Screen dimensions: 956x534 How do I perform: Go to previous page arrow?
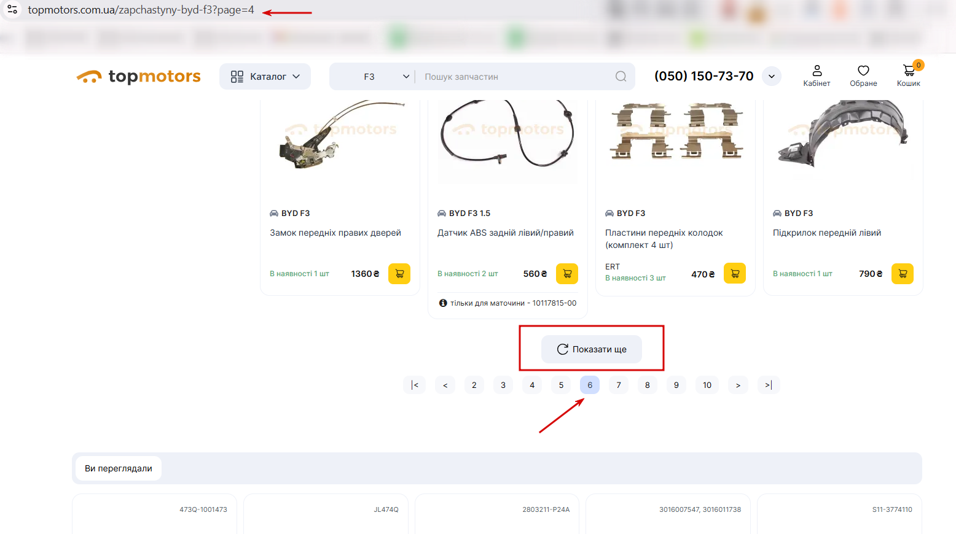445,385
